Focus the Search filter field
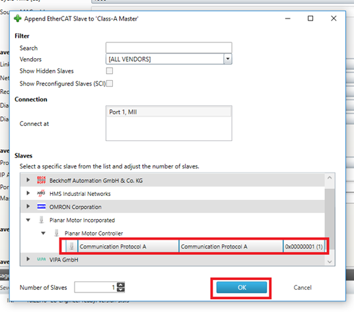This screenshot has width=354, height=313. coord(169,48)
